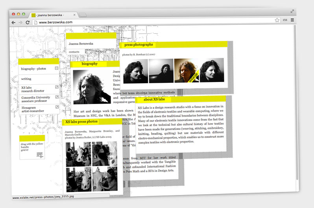The image size is (314, 208).
Task: Close the joanna berzowska tab
Action: pyautogui.click(x=74, y=15)
